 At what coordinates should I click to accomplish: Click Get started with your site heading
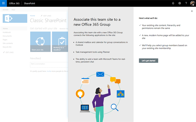pos(43,28)
